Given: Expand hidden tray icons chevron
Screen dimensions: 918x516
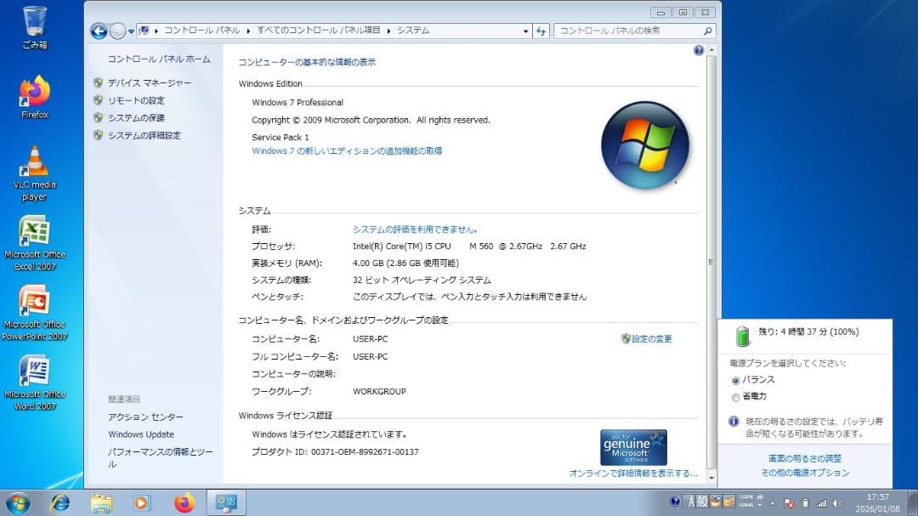Looking at the screenshot, I should coord(771,502).
